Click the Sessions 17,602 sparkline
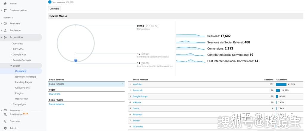This screenshot has height=131, width=305. click(x=191, y=35)
